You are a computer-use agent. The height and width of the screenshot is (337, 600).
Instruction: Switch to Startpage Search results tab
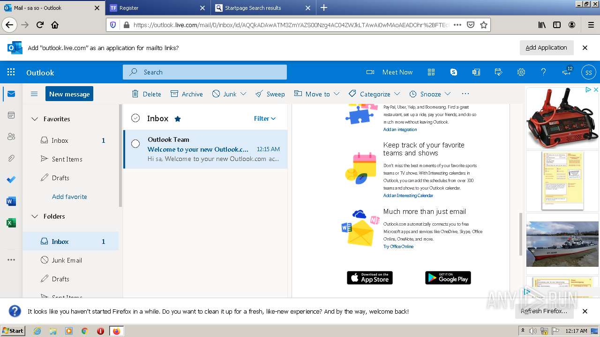(x=262, y=8)
